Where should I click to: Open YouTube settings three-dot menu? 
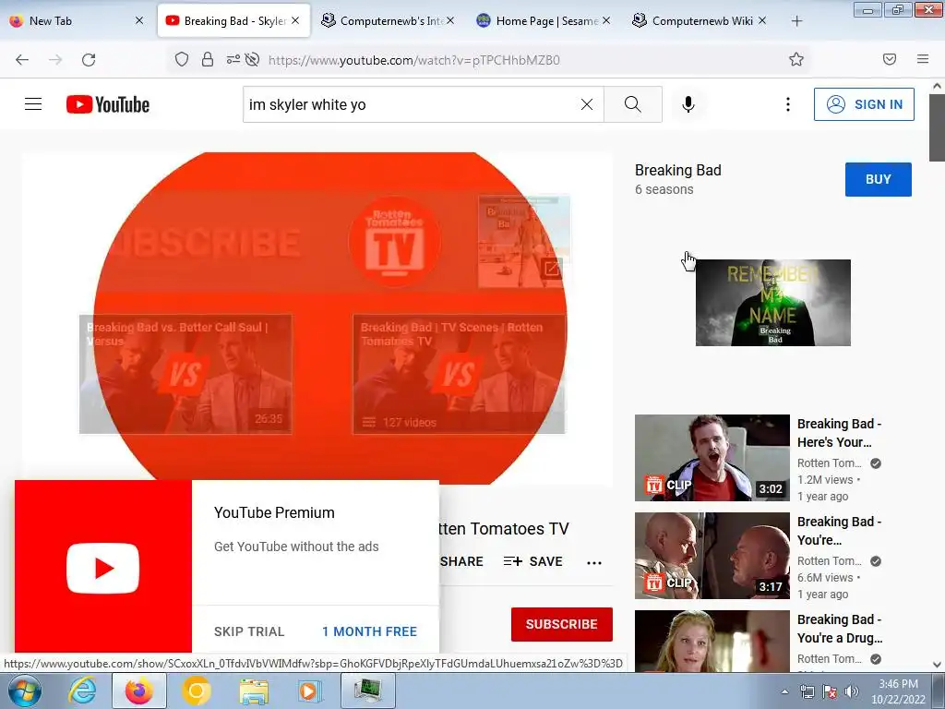point(788,104)
